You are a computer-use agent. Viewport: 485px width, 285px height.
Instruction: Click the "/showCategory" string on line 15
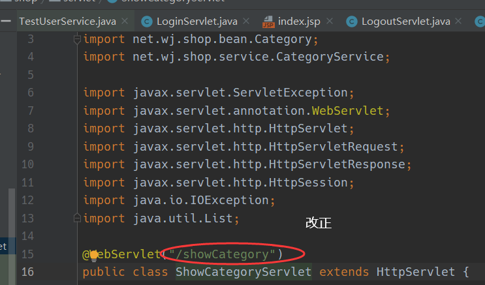(x=222, y=254)
